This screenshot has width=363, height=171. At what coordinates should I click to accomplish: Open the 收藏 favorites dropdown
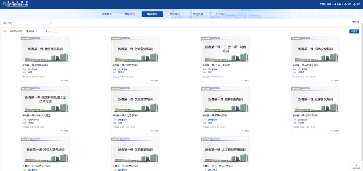tap(339, 4)
